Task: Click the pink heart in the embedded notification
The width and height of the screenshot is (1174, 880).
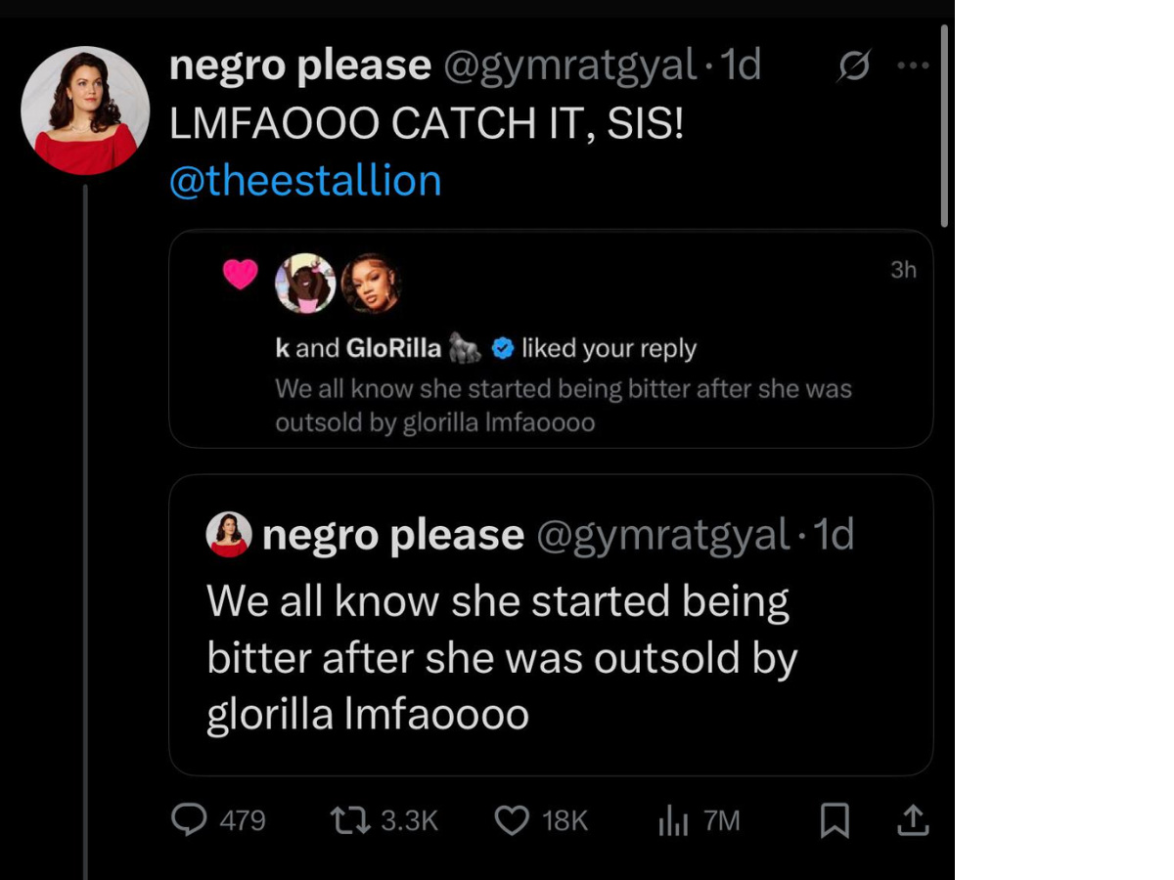Action: (x=240, y=275)
